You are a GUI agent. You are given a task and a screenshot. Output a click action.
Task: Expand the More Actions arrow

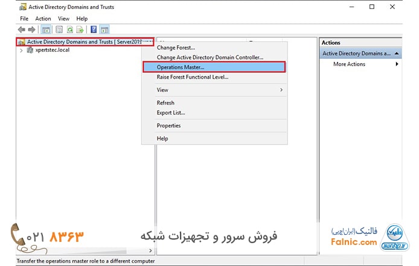[x=397, y=64]
